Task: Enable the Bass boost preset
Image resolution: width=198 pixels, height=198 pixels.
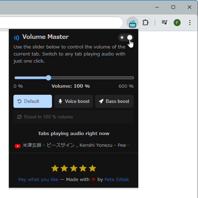Action: click(114, 101)
